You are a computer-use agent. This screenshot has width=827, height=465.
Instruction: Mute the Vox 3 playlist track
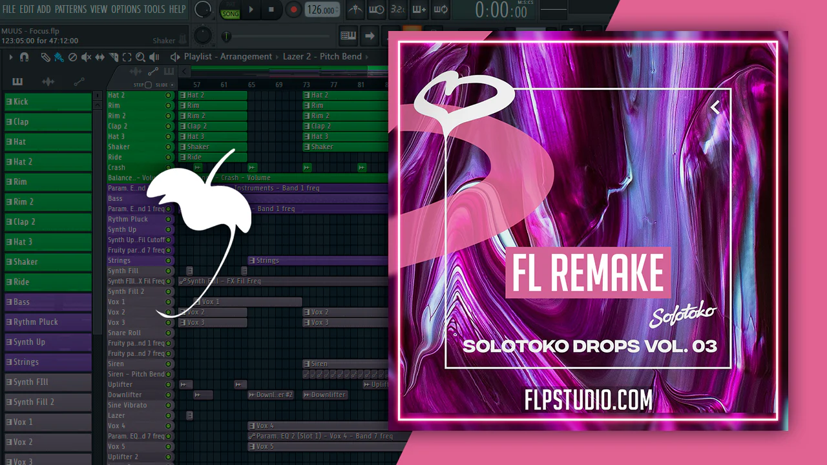pyautogui.click(x=169, y=322)
